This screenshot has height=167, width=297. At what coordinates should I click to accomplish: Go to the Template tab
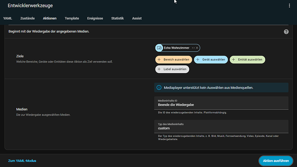coord(72,19)
